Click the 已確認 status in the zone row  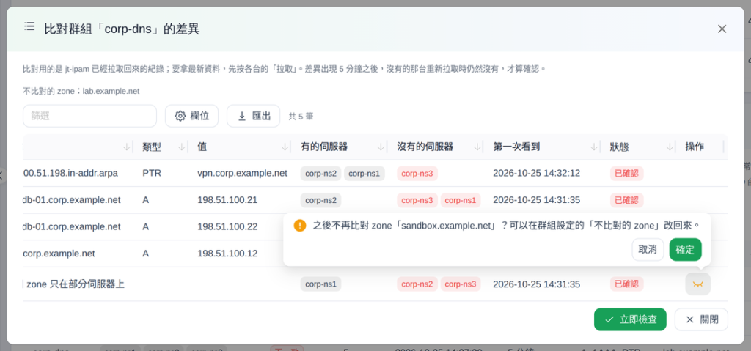pyautogui.click(x=626, y=284)
